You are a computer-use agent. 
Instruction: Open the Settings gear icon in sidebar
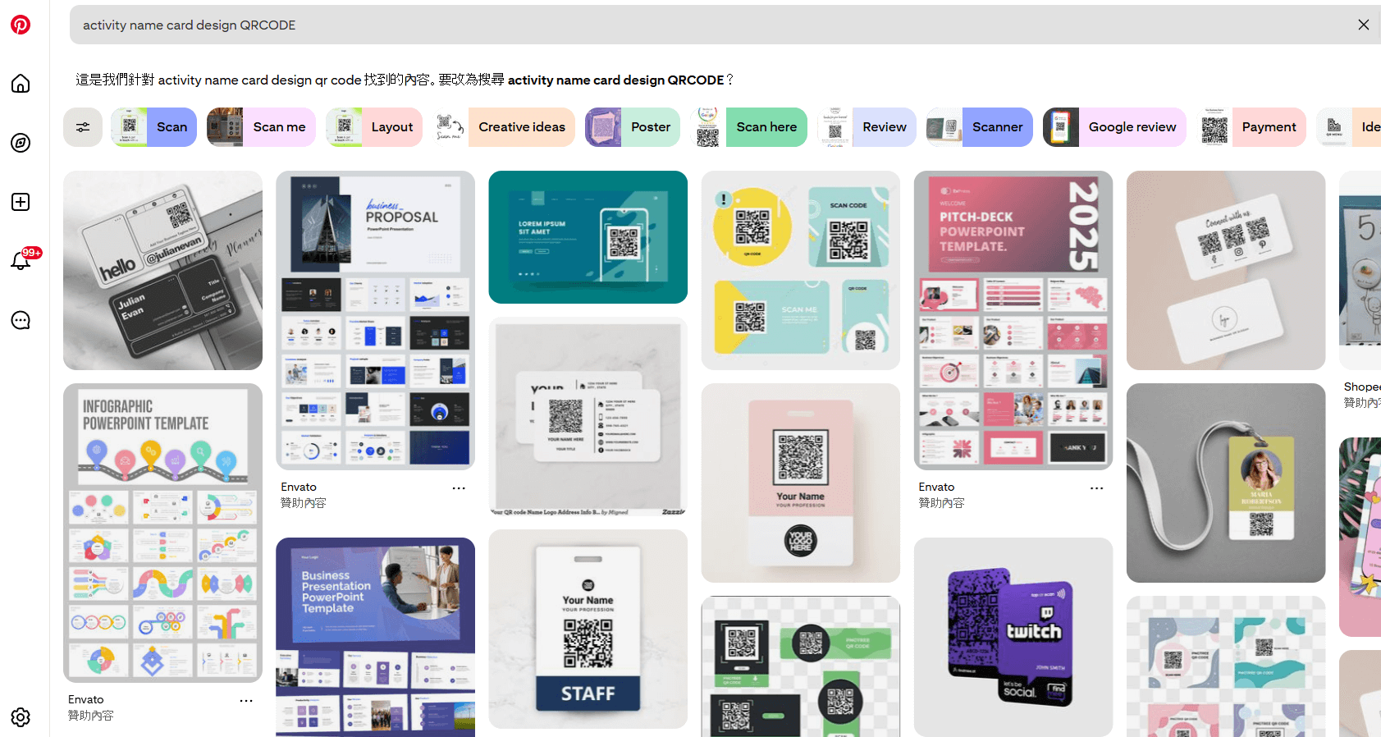coord(21,717)
